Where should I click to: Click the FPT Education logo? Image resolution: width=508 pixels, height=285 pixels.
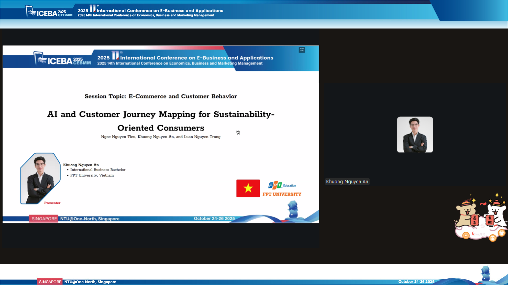point(282,185)
